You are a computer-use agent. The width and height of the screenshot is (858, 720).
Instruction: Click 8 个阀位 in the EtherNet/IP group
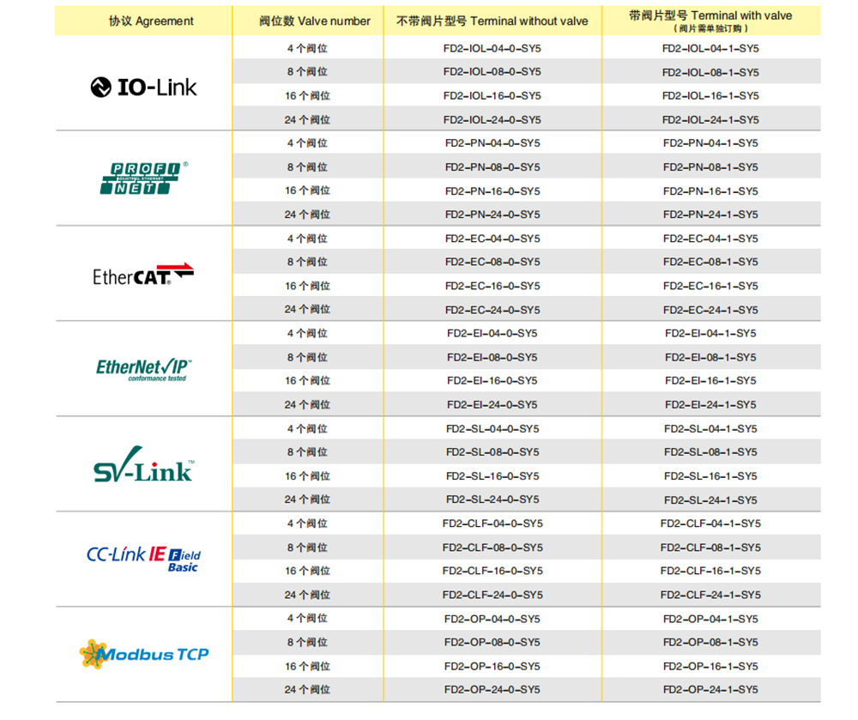click(307, 357)
